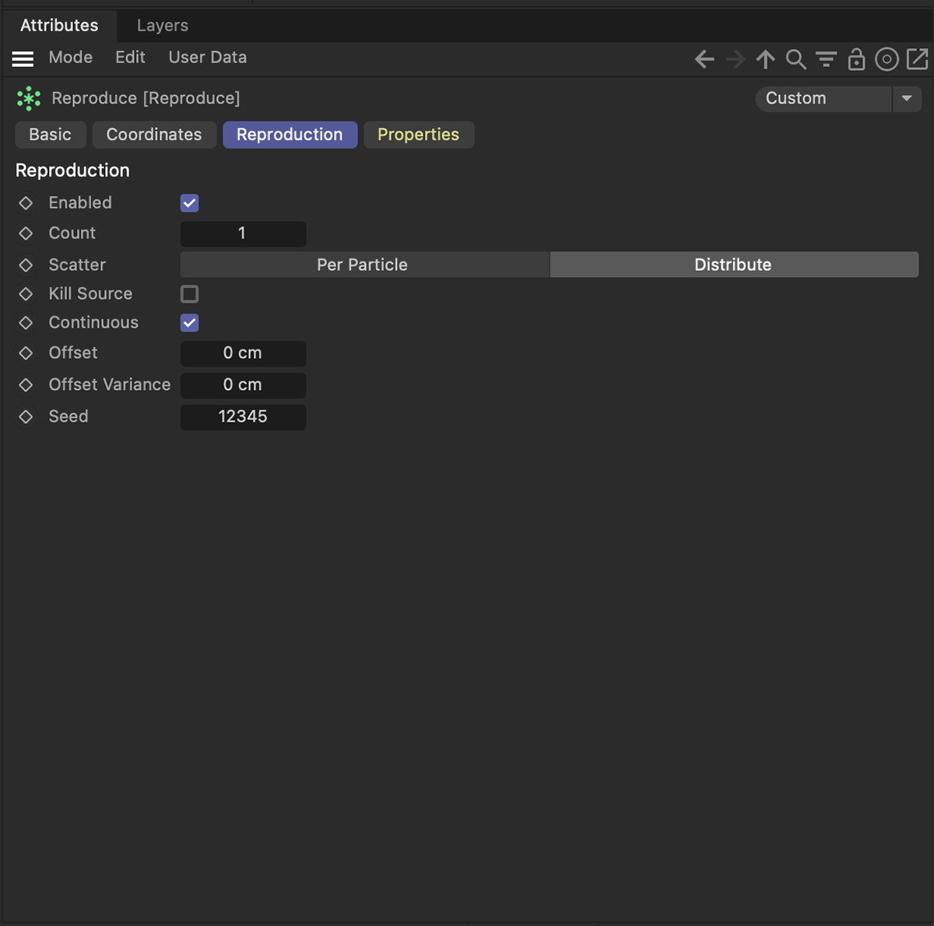Open attribute search with magnifier icon
This screenshot has height=926, width=934.
pyautogui.click(x=795, y=59)
